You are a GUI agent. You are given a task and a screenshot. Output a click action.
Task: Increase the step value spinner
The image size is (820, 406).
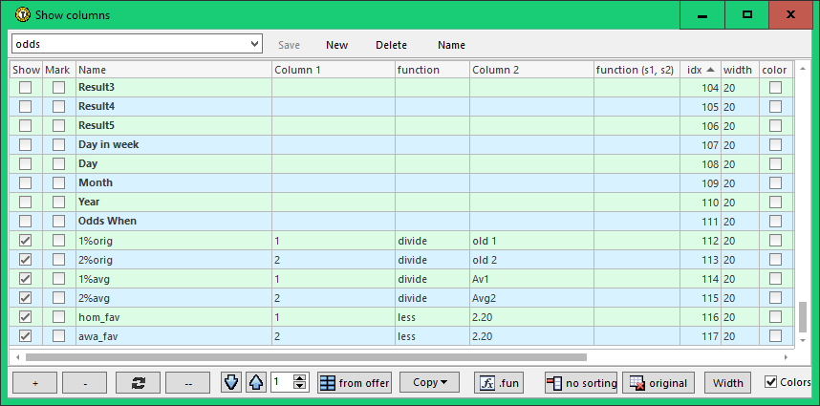[300, 378]
